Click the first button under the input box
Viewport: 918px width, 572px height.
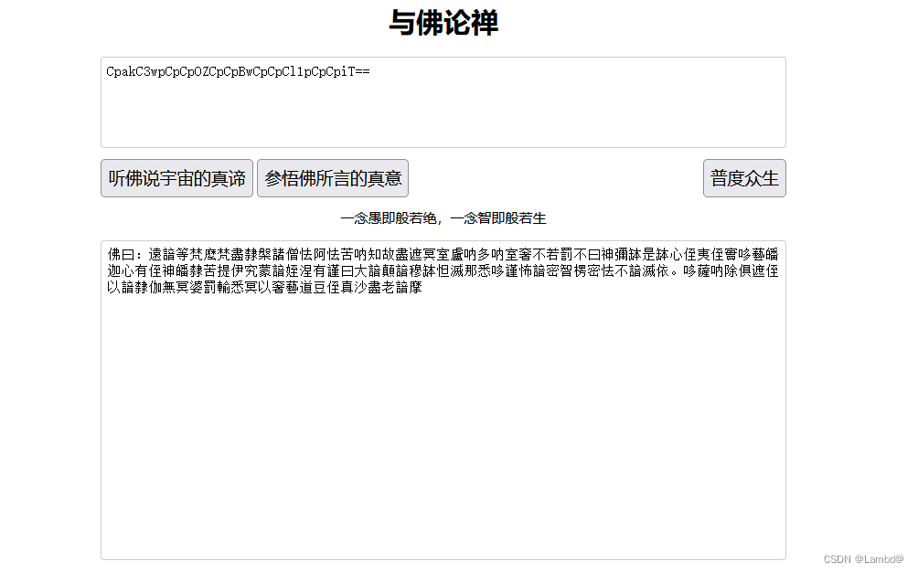176,177
